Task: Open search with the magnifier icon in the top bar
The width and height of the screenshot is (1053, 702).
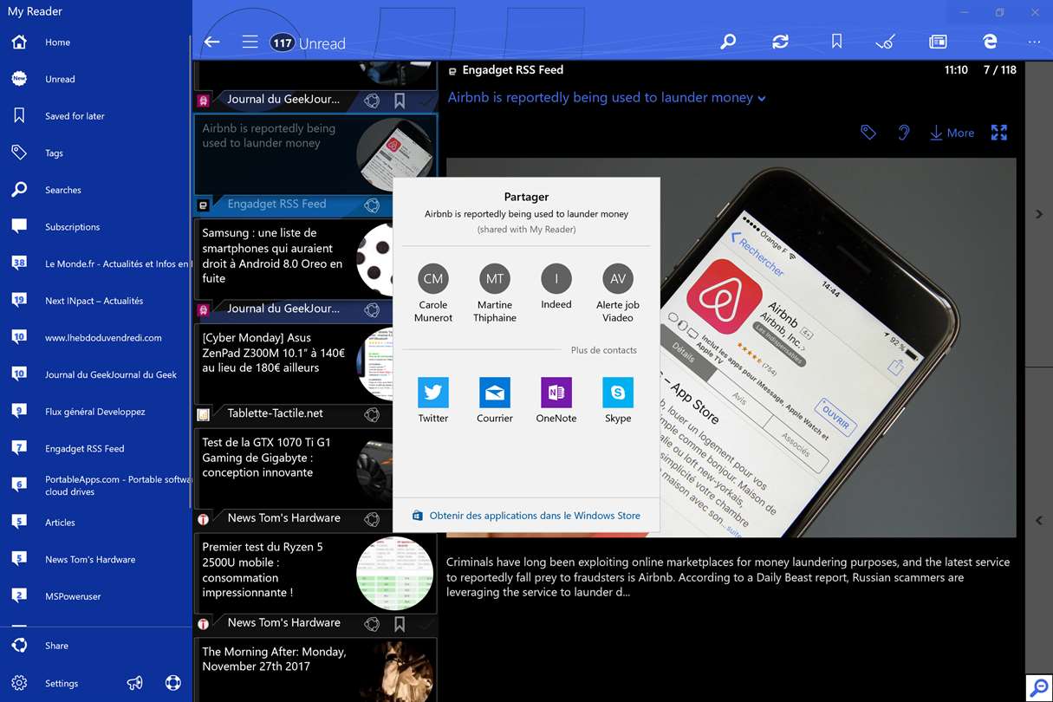Action: pyautogui.click(x=728, y=42)
